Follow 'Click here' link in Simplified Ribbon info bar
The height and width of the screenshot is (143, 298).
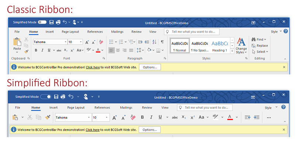click(93, 130)
